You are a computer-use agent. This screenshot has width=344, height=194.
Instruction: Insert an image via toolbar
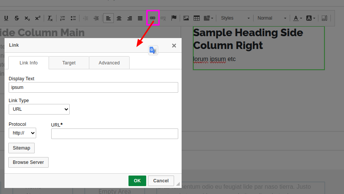point(186,18)
